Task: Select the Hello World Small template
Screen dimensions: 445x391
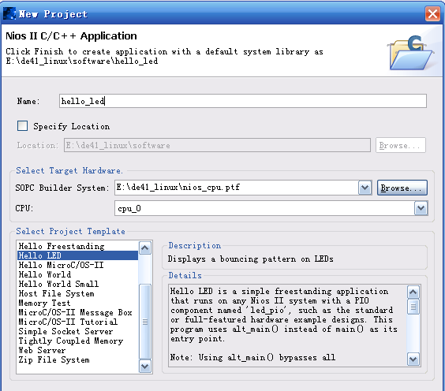Action: coord(77,284)
